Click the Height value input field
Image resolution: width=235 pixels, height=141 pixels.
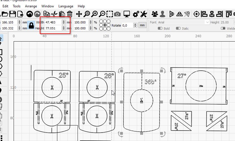pyautogui.click(x=53, y=28)
